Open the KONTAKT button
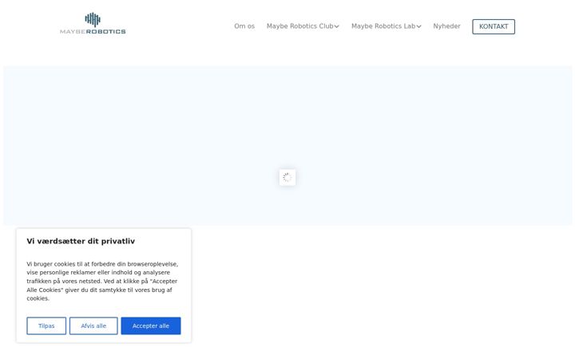This screenshot has height=359, width=575. click(x=494, y=27)
